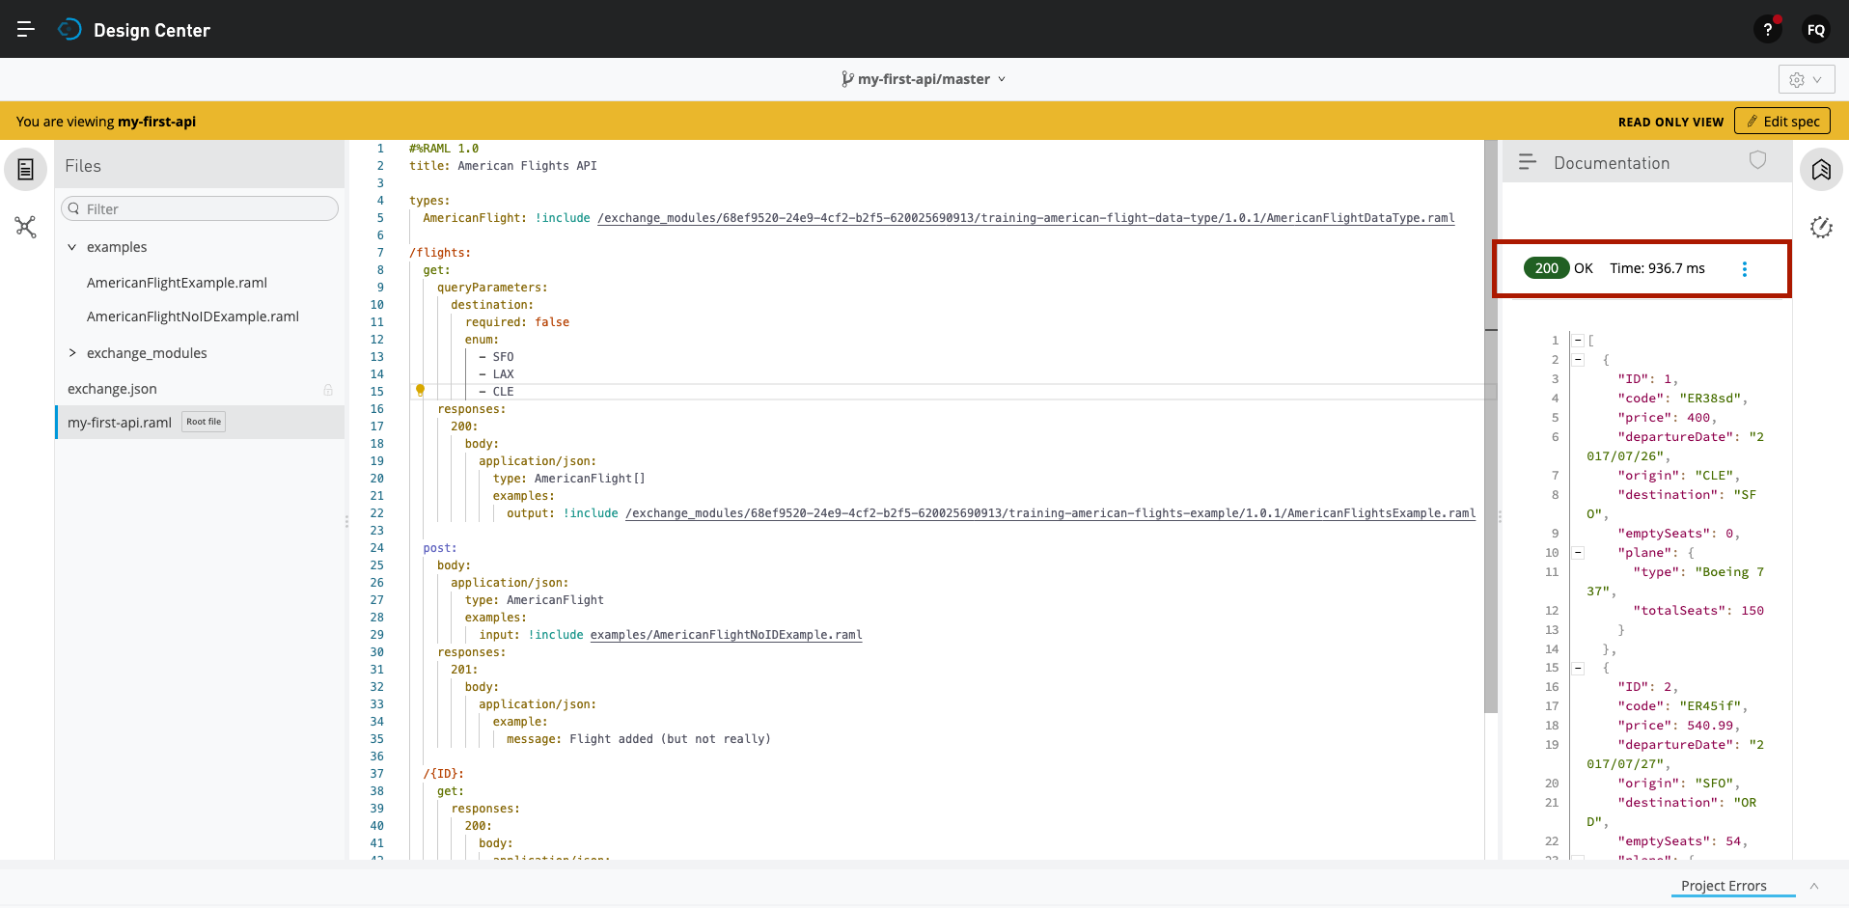Collapse the examples folder
The image size is (1849, 908).
pos(71,247)
